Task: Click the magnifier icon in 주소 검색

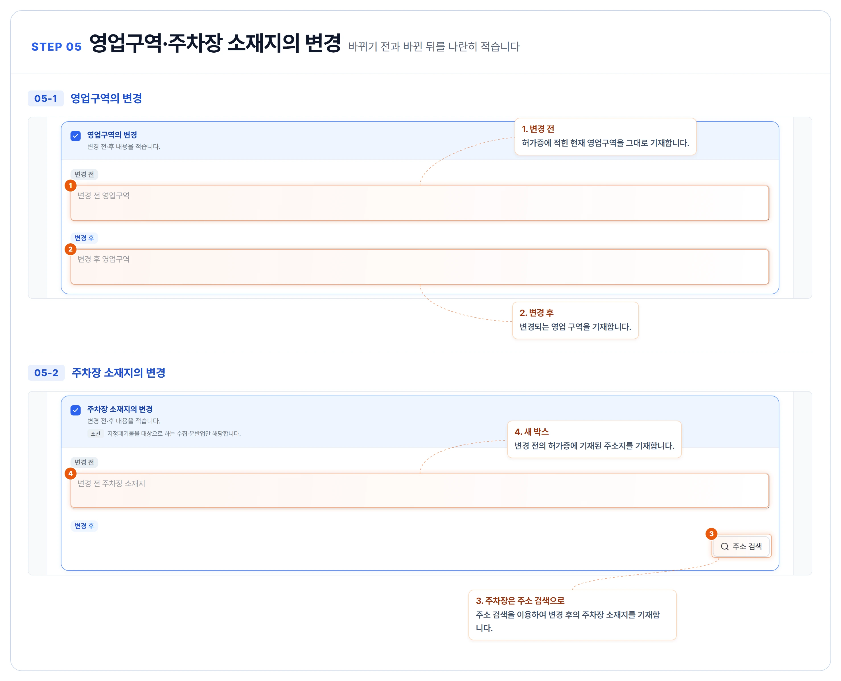Action: pos(725,546)
